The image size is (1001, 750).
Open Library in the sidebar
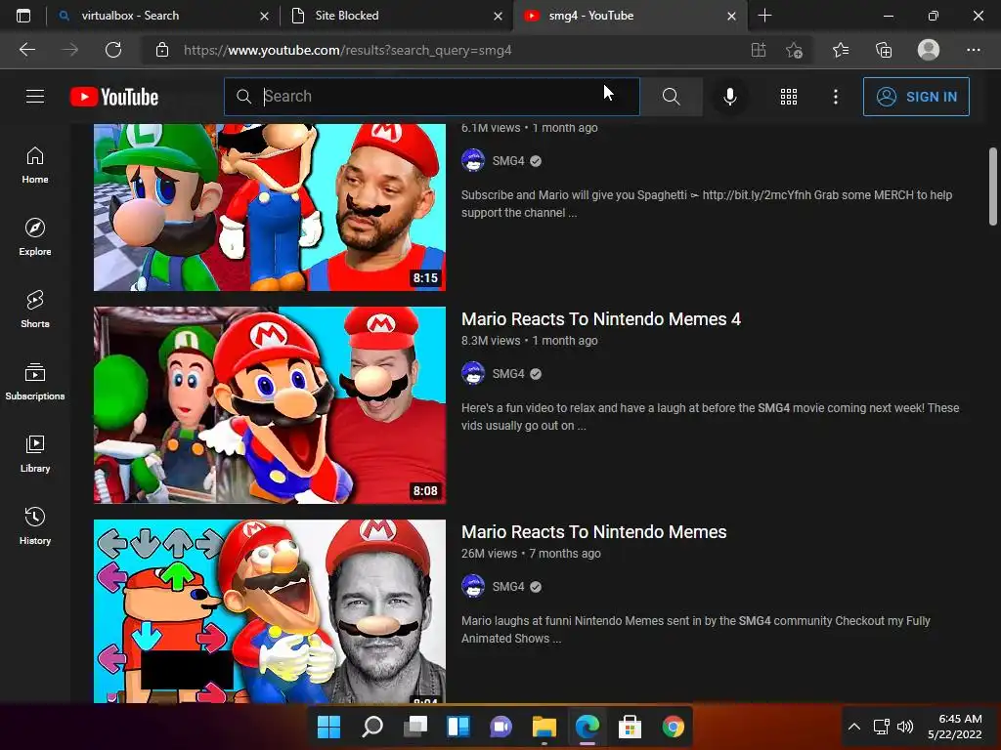(35, 453)
